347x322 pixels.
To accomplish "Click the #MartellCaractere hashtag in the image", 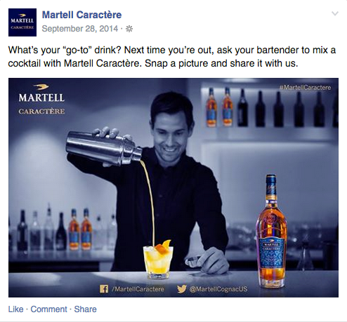I will coord(305,88).
